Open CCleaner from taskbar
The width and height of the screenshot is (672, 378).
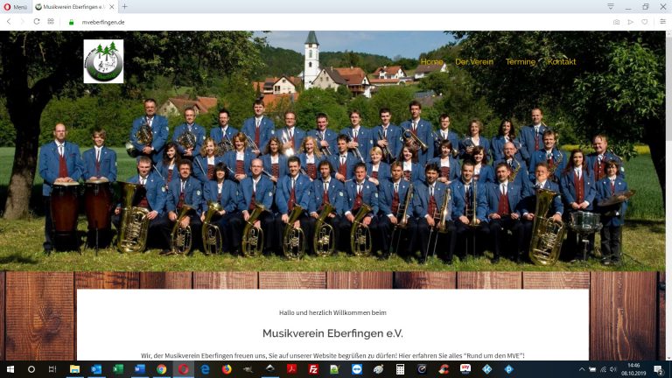[444, 369]
